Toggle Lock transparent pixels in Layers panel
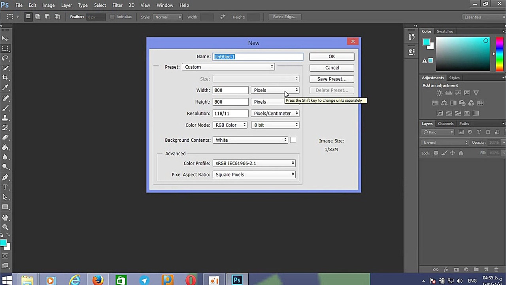The height and width of the screenshot is (285, 506). click(x=436, y=153)
